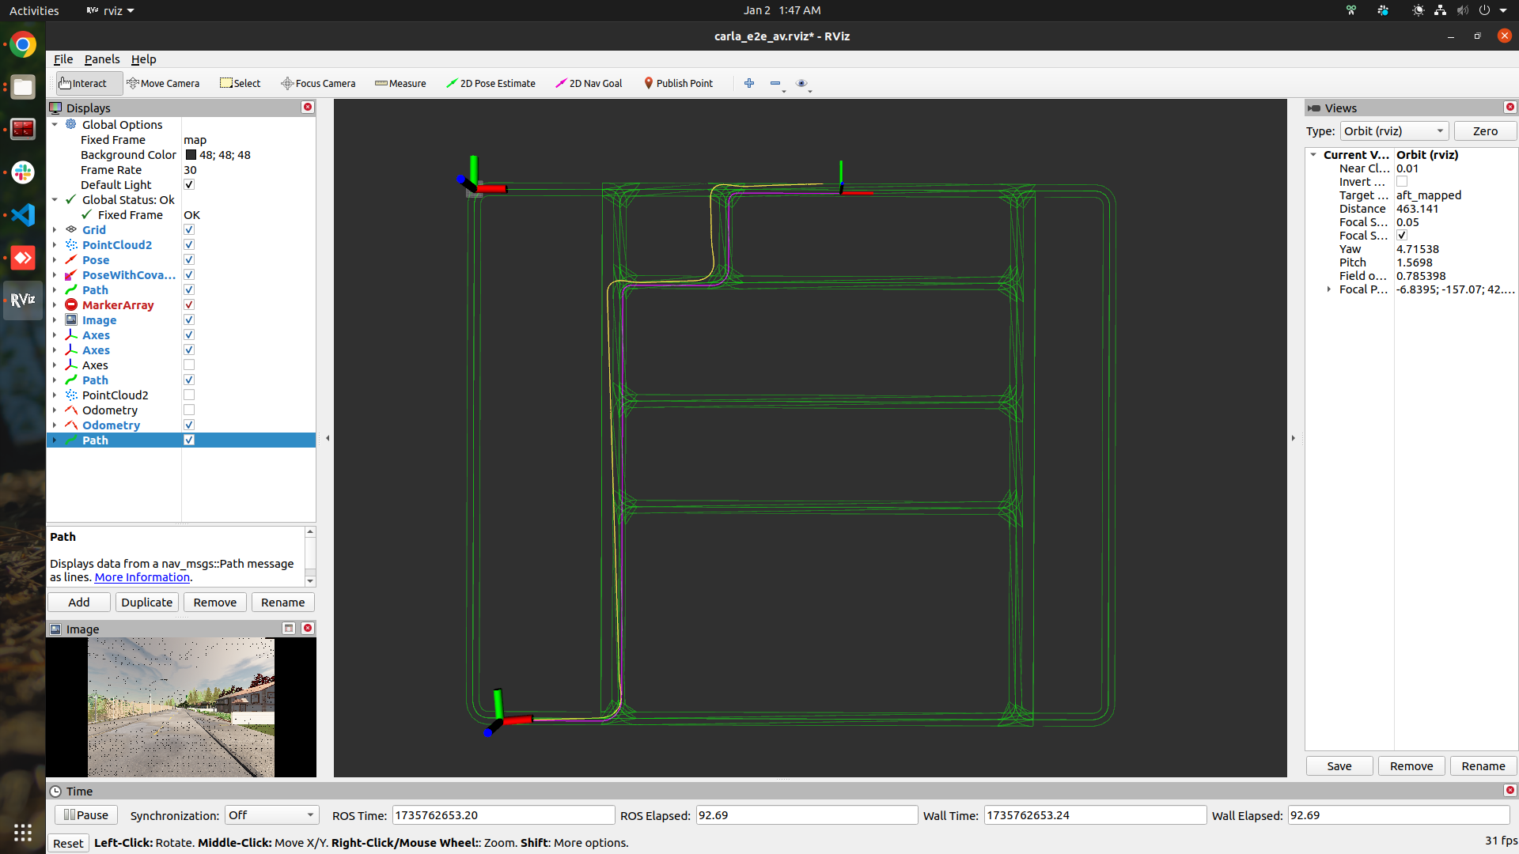Click the Focus Camera tool
This screenshot has height=854, width=1519.
coord(318,83)
